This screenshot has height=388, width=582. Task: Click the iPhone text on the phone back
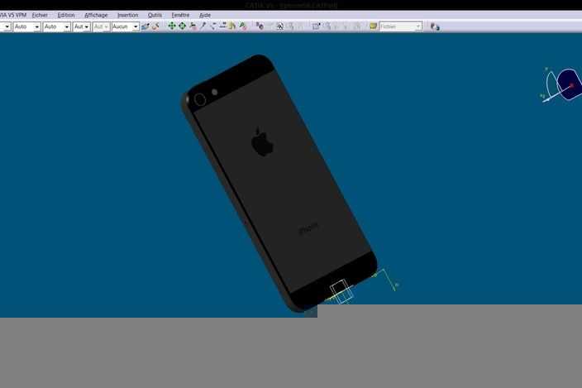point(308,228)
